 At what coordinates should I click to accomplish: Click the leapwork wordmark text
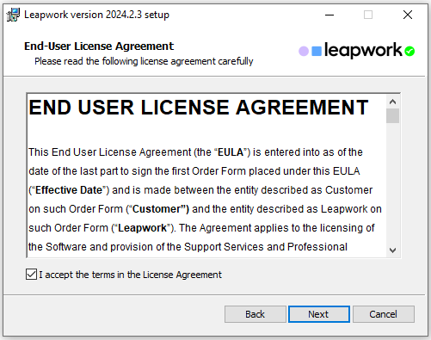[363, 50]
